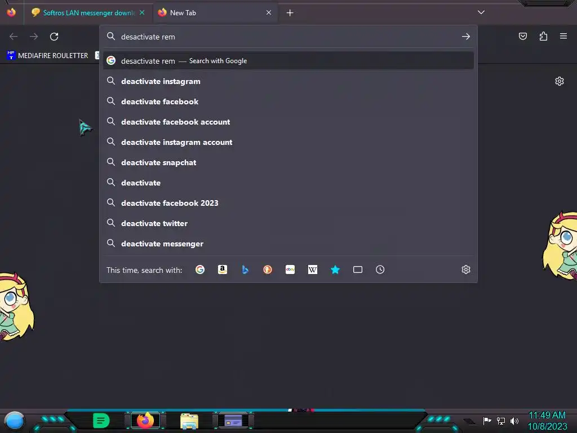Click the Go arrow in address bar
The width and height of the screenshot is (577, 433).
click(x=466, y=37)
